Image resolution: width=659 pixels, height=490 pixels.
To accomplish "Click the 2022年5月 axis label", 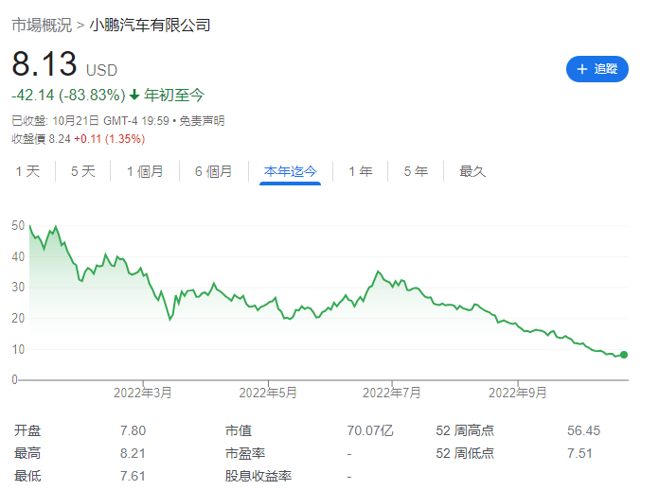I will [x=268, y=393].
